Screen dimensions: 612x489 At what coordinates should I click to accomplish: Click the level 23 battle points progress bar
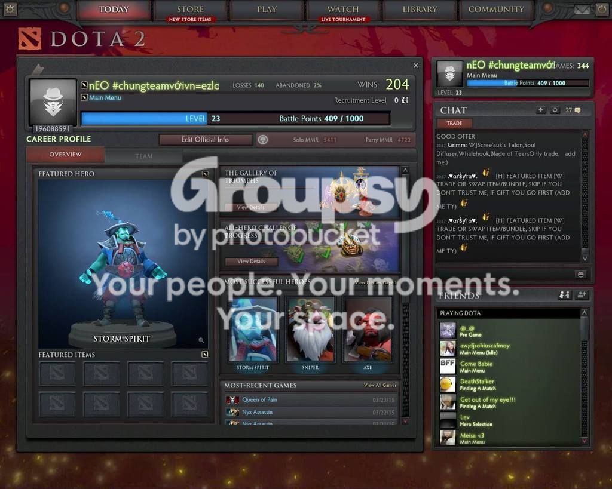click(x=235, y=119)
